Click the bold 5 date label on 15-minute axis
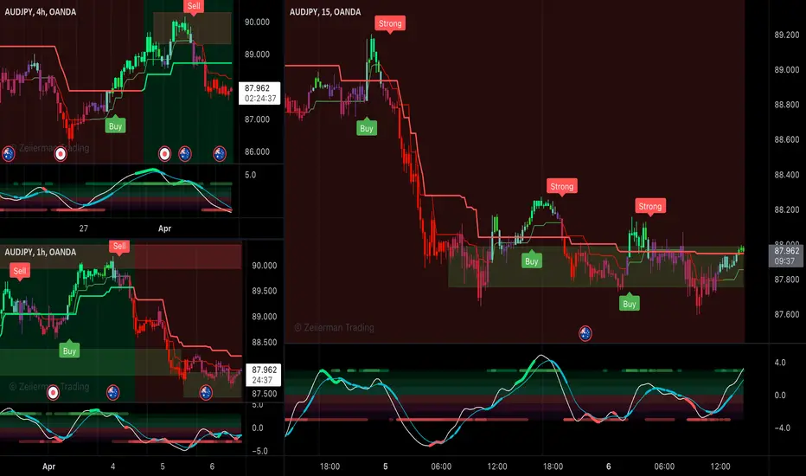 point(385,466)
